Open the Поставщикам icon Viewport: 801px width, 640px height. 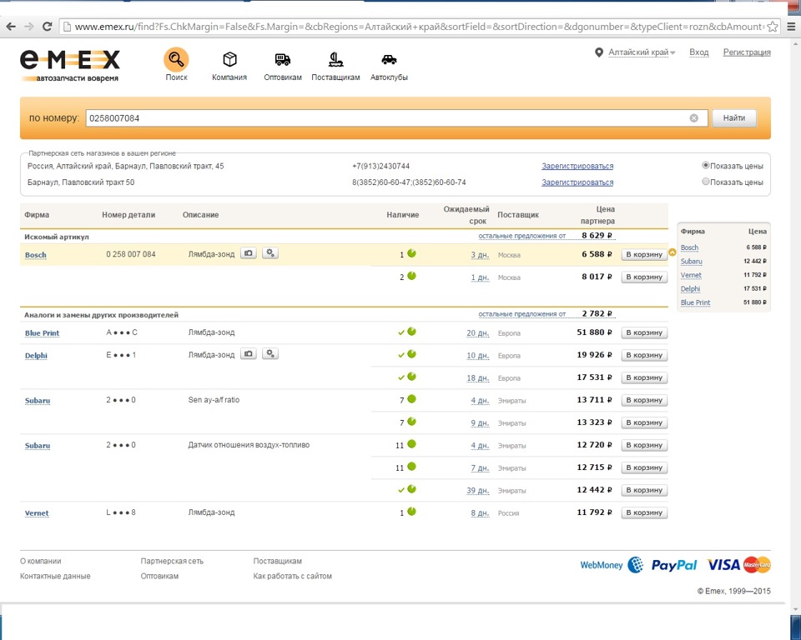pyautogui.click(x=335, y=60)
